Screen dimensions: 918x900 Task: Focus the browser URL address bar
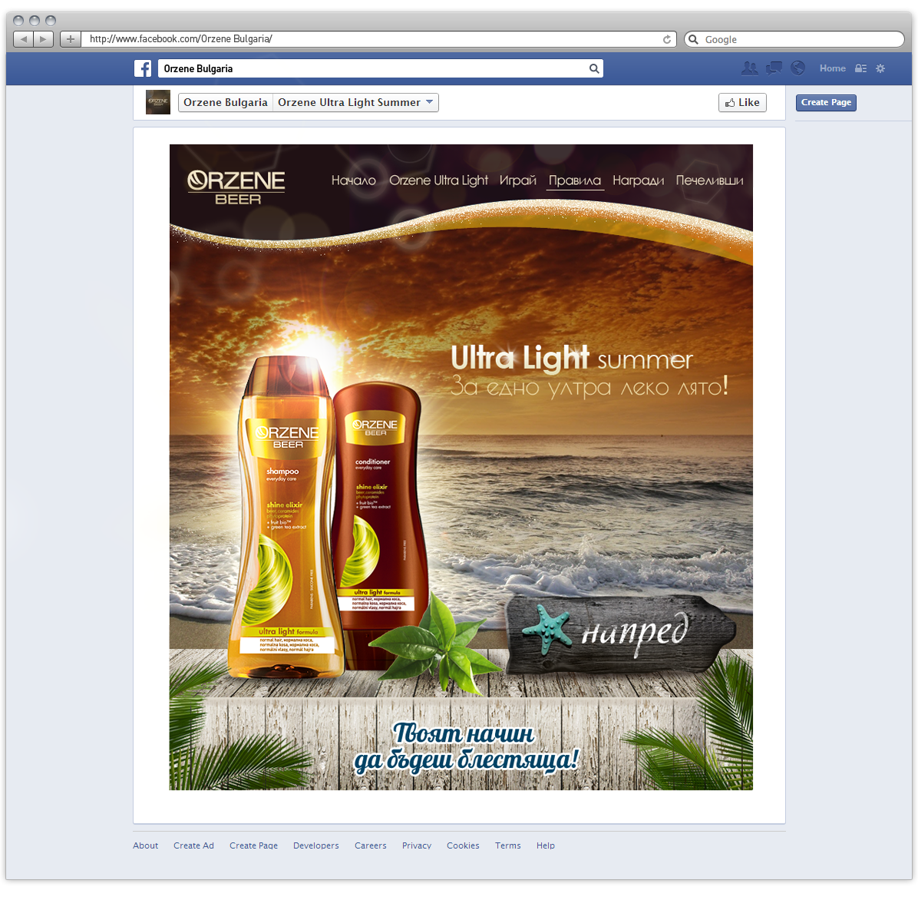point(378,39)
